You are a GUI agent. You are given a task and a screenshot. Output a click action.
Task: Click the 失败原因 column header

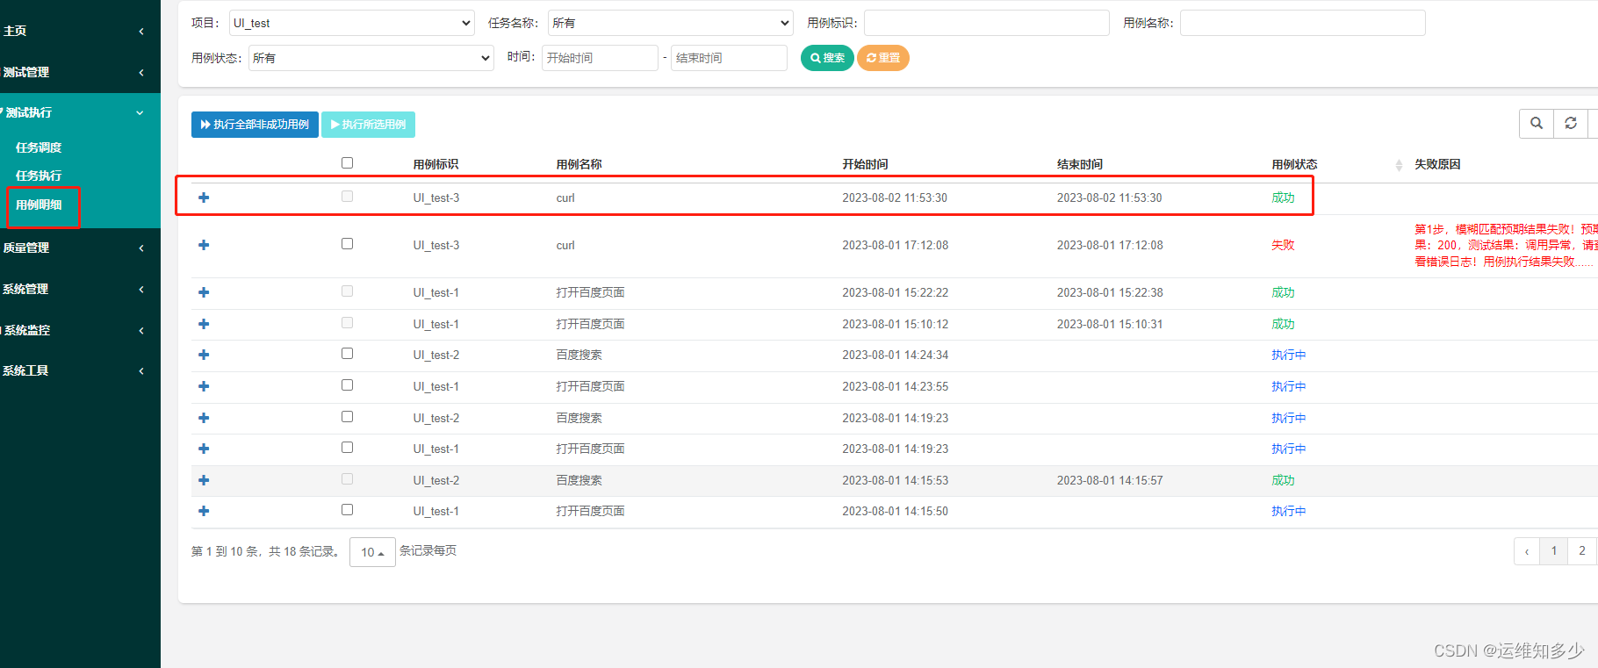tap(1437, 164)
